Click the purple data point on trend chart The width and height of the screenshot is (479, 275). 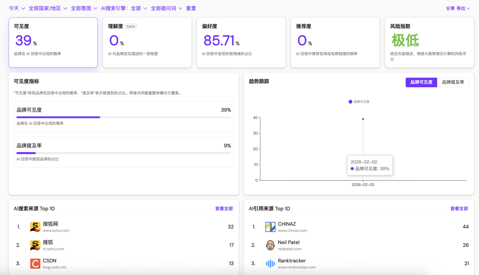click(363, 118)
